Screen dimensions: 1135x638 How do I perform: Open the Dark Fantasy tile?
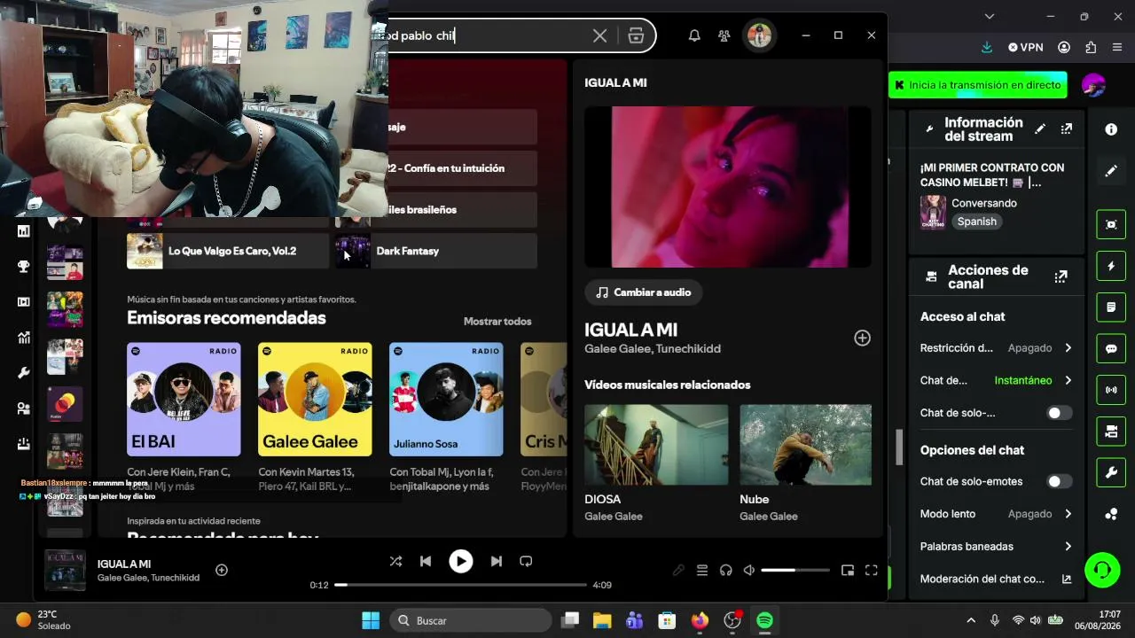(435, 251)
